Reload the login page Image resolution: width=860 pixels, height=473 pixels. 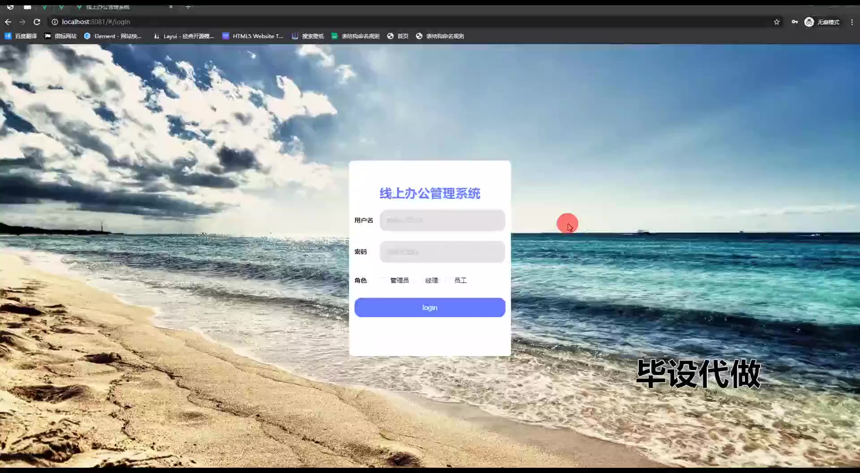click(x=37, y=22)
